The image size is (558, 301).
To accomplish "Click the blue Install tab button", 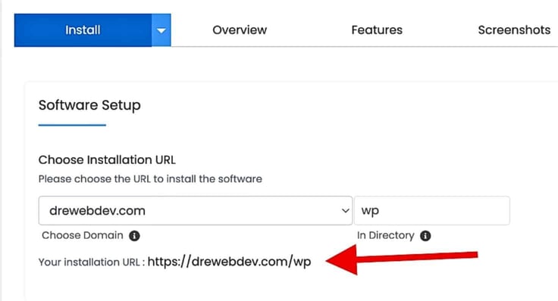I will (x=83, y=30).
